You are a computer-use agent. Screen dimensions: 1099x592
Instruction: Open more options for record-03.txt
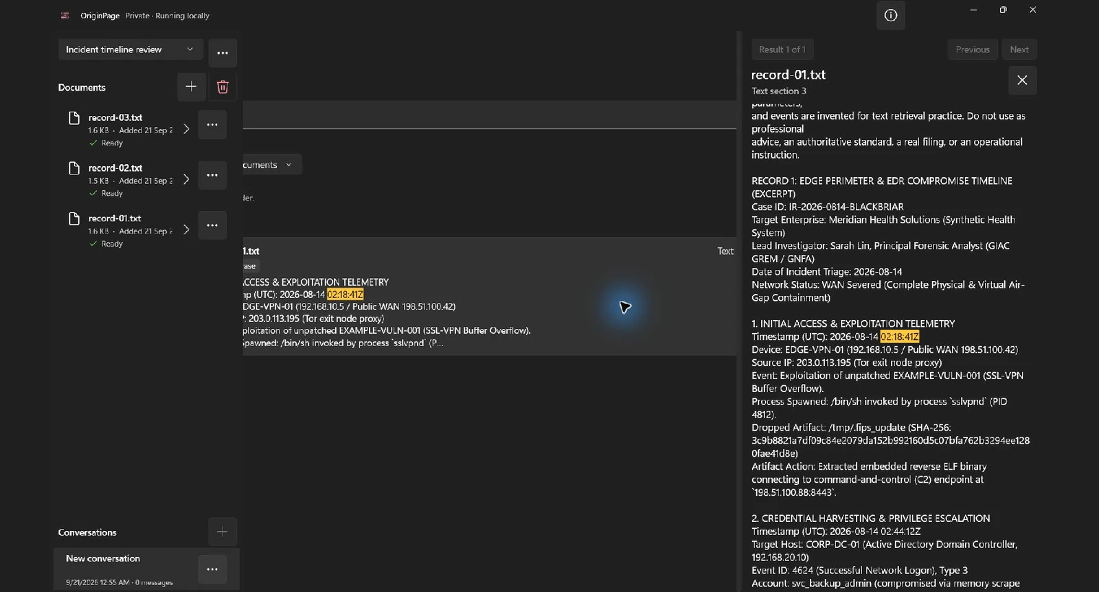(x=212, y=125)
